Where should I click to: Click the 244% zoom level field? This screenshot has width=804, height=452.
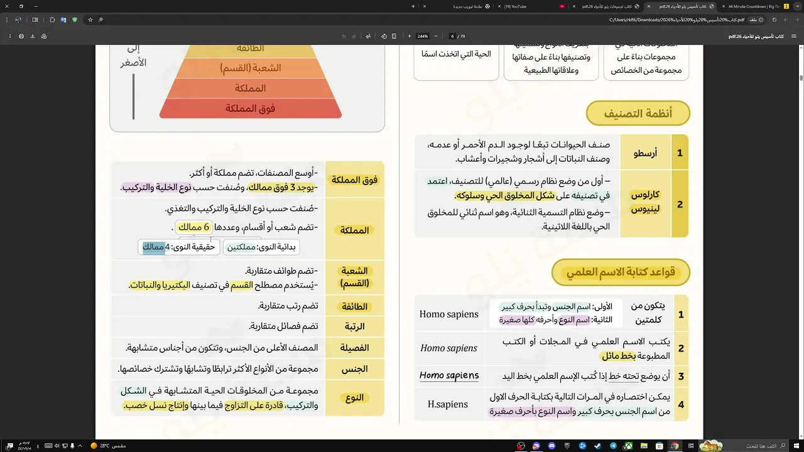[422, 36]
